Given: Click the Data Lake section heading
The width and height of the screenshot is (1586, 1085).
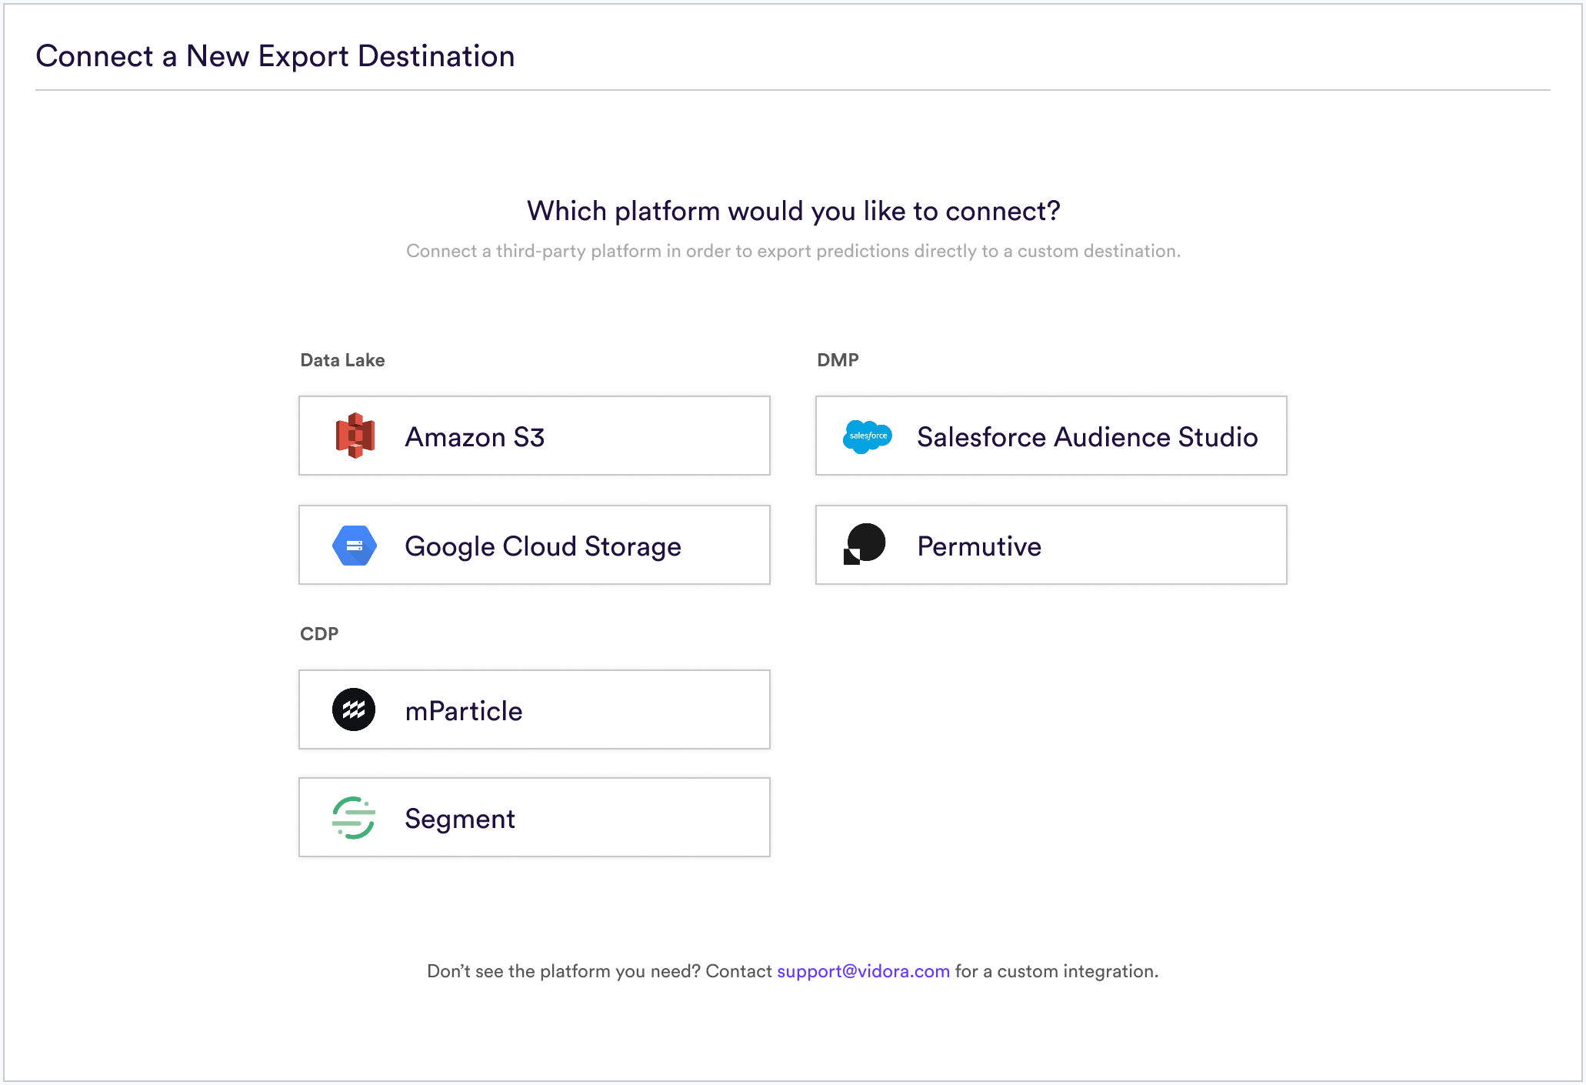Looking at the screenshot, I should coord(342,360).
